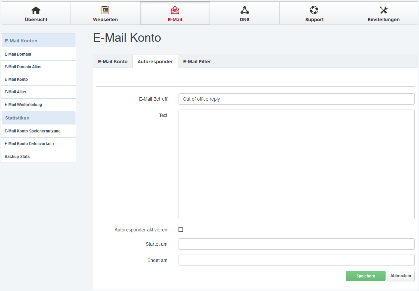Enable the Autoresponder aktivieren checkbox
The height and width of the screenshot is (291, 419).
181,230
